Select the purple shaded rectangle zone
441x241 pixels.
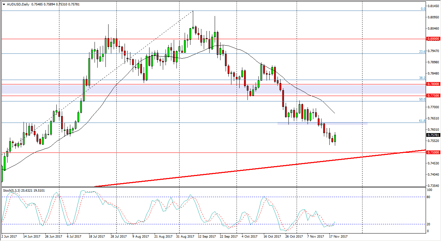click(x=137, y=89)
